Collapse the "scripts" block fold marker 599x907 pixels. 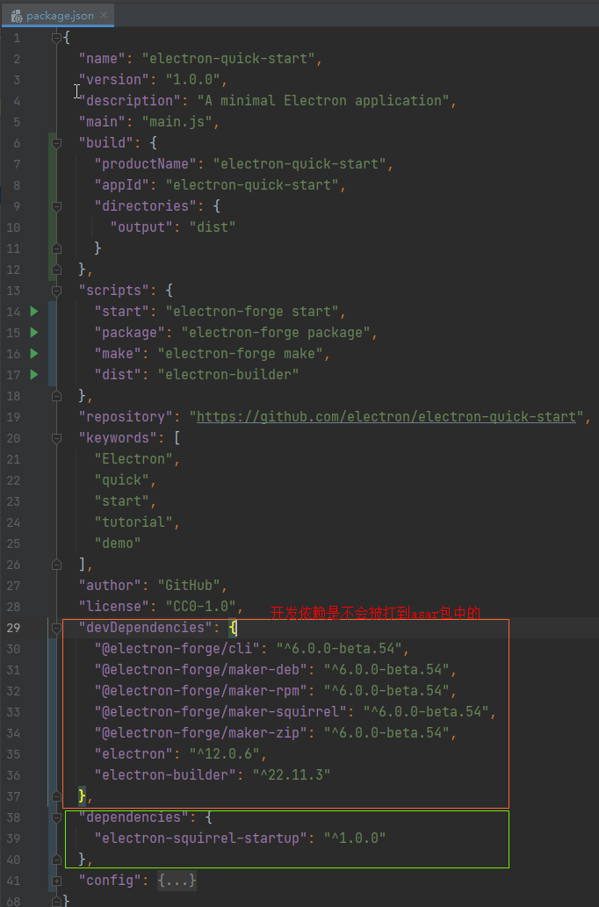click(x=56, y=291)
